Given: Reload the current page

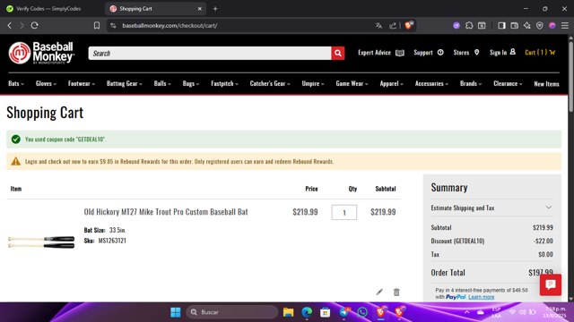Looking at the screenshot, I should 34,26.
